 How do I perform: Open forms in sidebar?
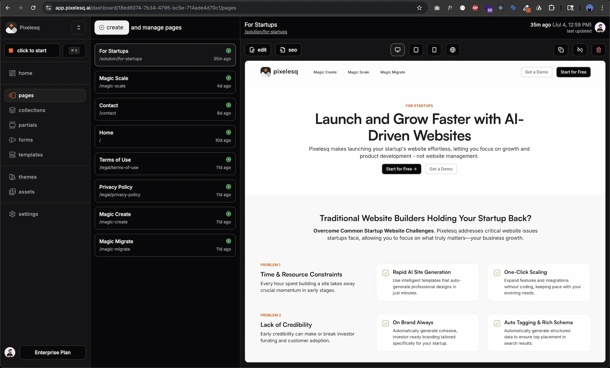tap(45, 140)
